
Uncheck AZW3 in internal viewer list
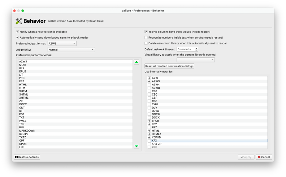[x=149, y=81]
